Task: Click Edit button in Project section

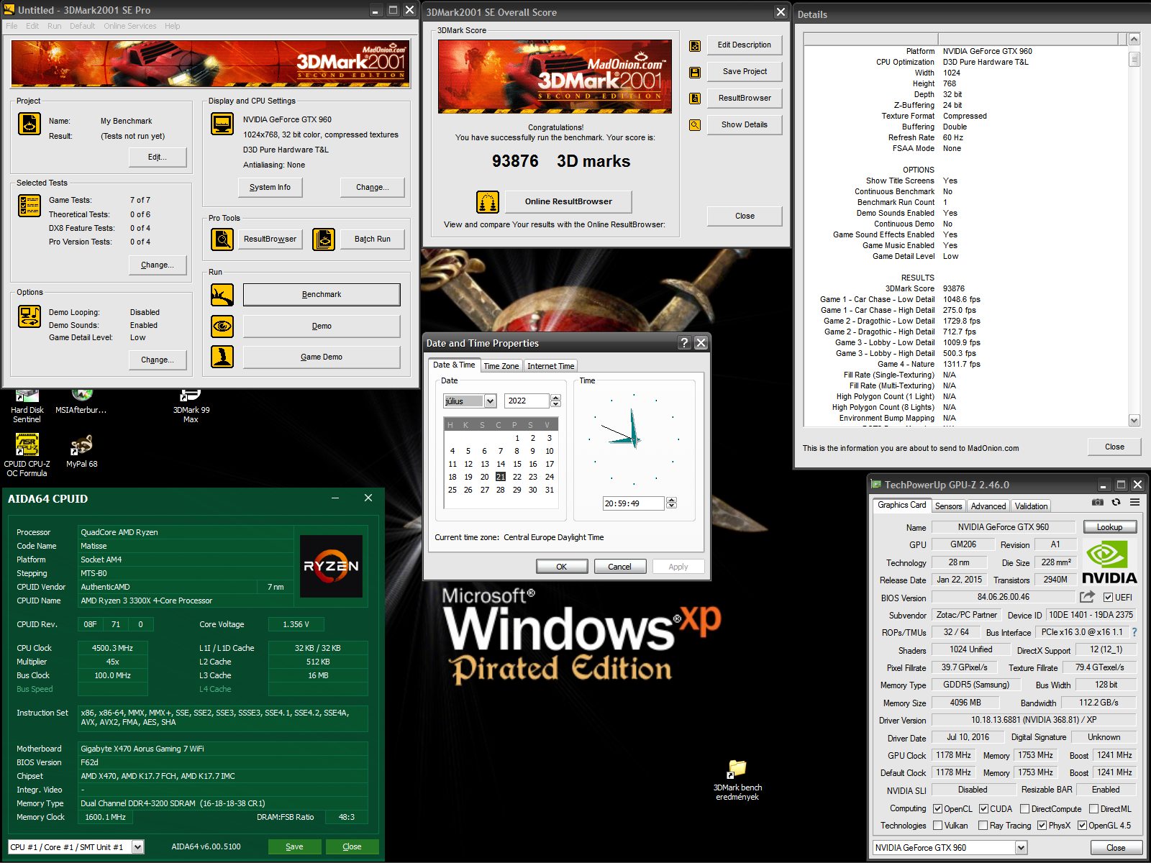Action: pos(158,157)
